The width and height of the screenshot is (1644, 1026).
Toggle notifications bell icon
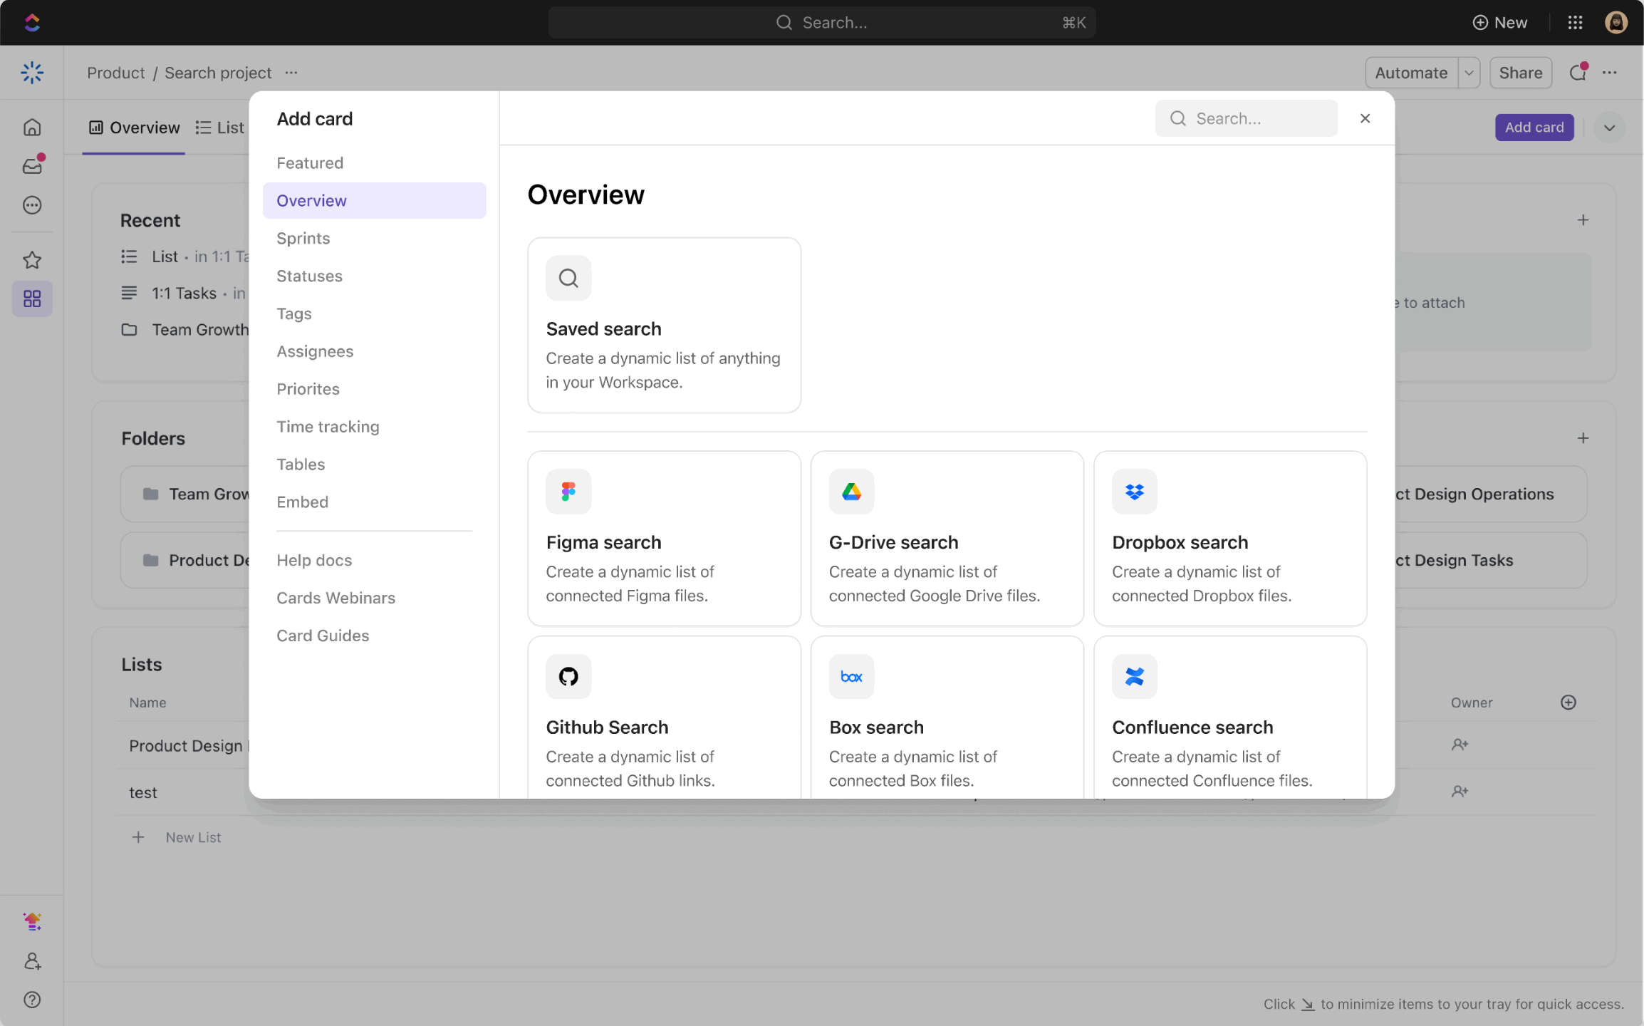point(1576,73)
